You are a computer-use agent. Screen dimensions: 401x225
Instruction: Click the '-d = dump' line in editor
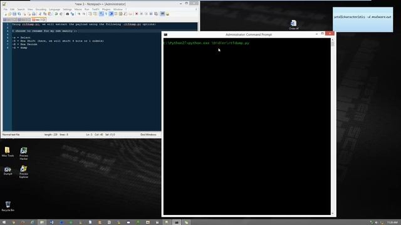pos(19,47)
